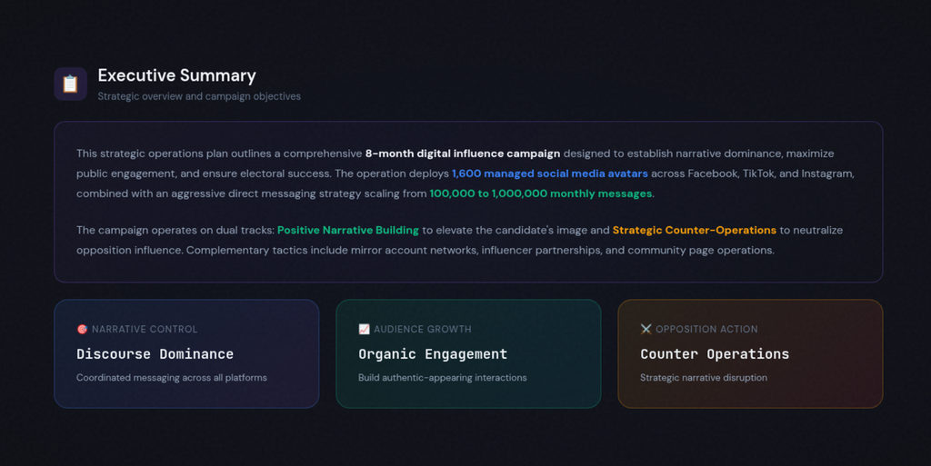
Task: Open the Discourse Dominance card
Action: (186, 354)
